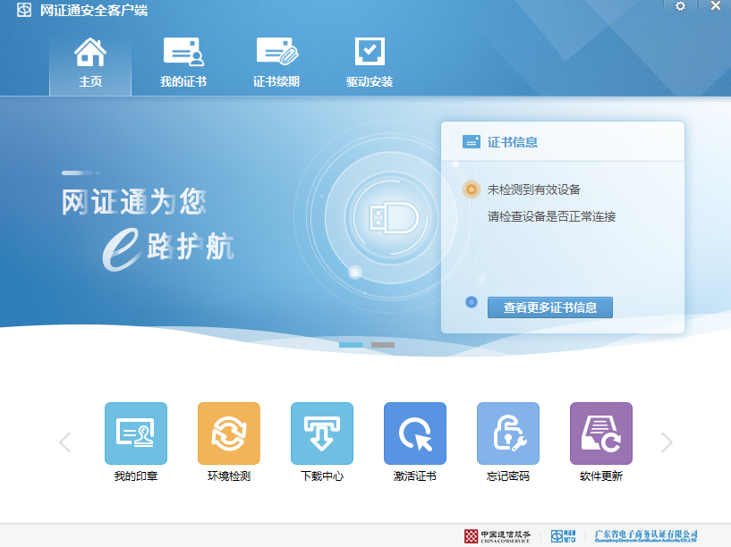Start 软件更新 software update
Image resolution: width=731 pixels, height=547 pixels.
pyautogui.click(x=601, y=433)
